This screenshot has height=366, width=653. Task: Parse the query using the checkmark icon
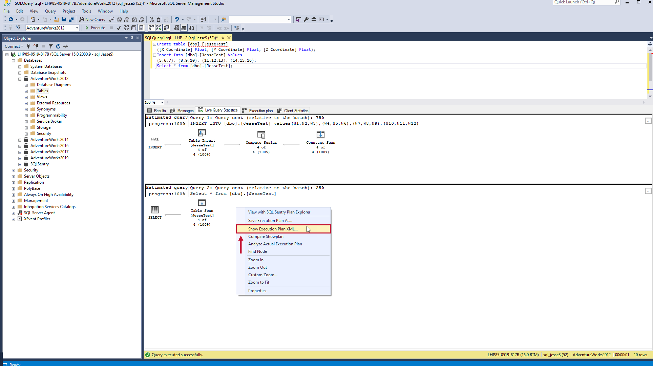[x=118, y=28]
